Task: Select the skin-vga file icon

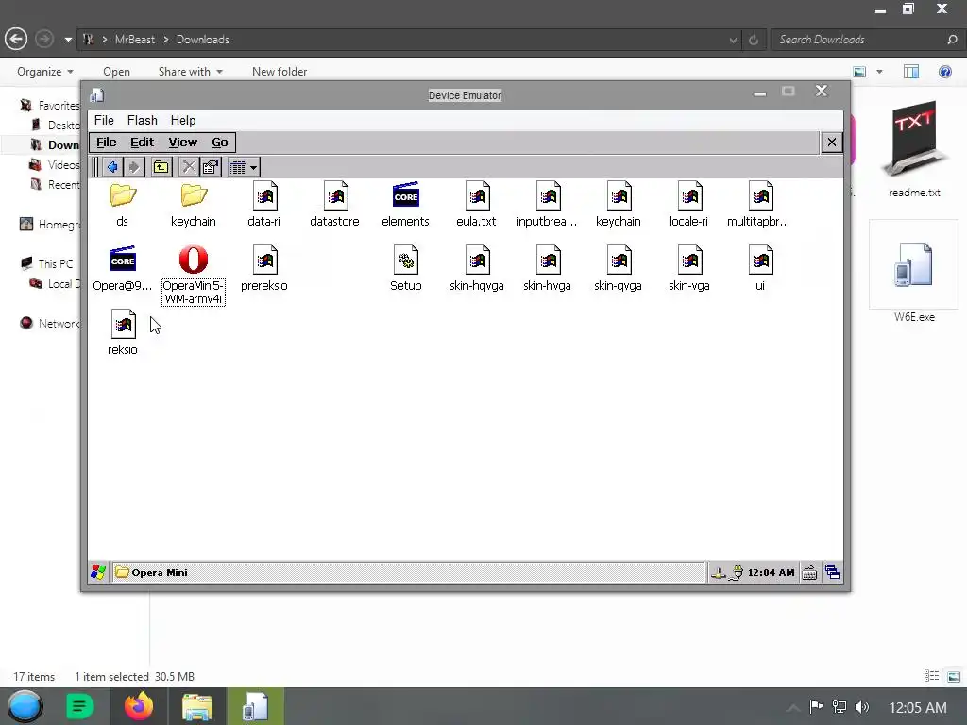Action: point(689,261)
